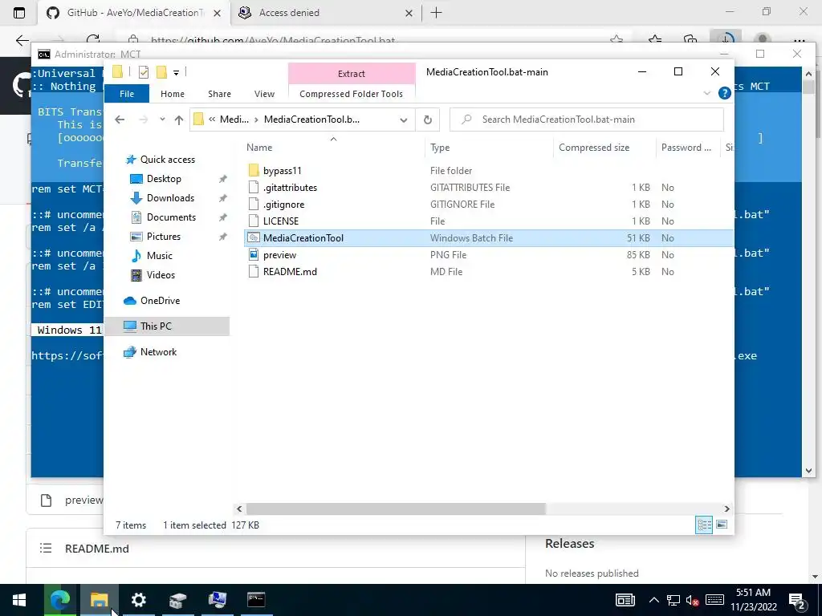822x616 pixels.
Task: Click the Edge browser back arrow
Action: [x=22, y=40]
